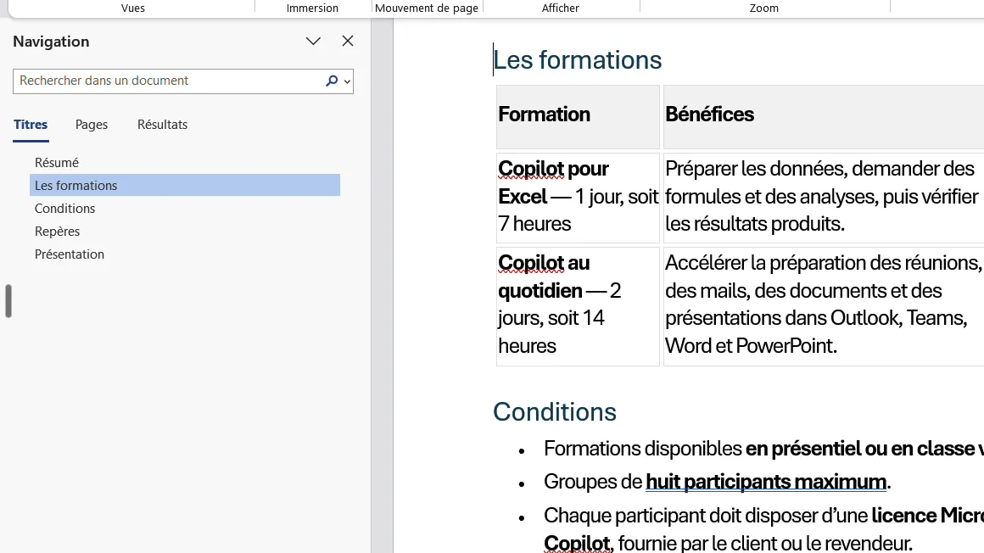984x553 pixels.
Task: Click the 'Accélérer la préparation des réunions' cell
Action: 824,305
